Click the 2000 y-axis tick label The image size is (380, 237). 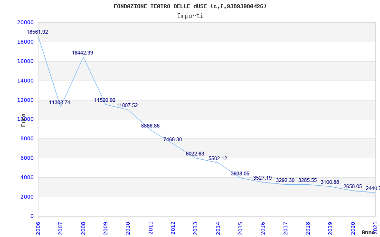[27, 197]
